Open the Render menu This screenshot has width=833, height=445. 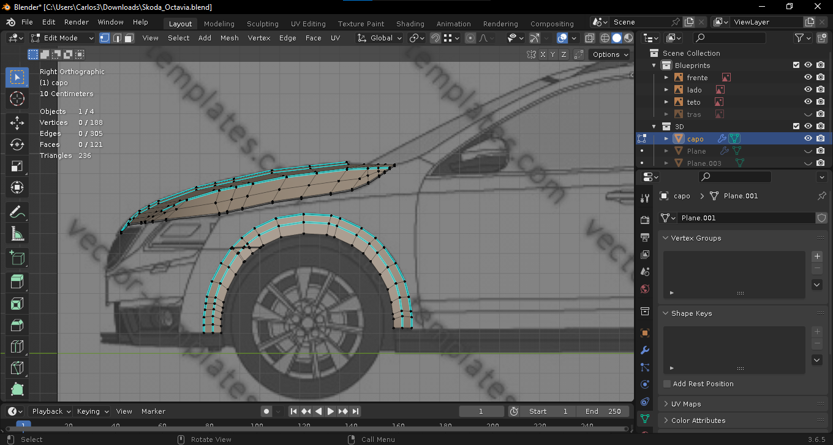coord(77,22)
